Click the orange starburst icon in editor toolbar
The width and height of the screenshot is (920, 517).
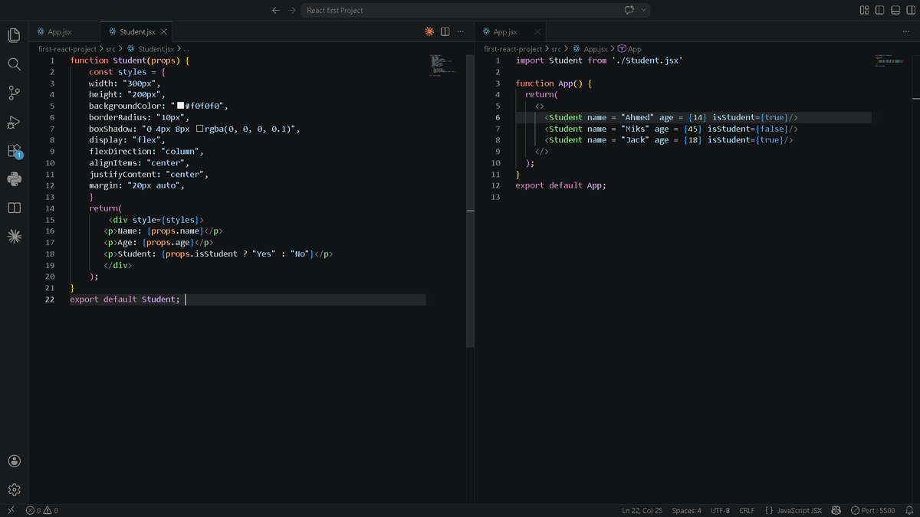tap(429, 31)
